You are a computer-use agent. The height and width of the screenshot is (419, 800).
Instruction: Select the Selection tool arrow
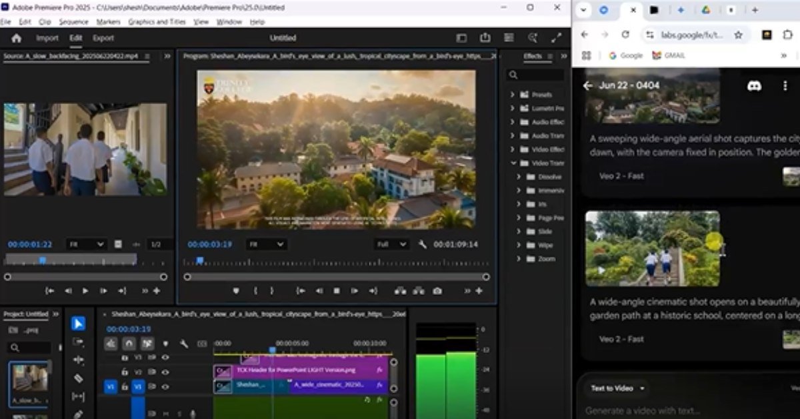point(78,324)
